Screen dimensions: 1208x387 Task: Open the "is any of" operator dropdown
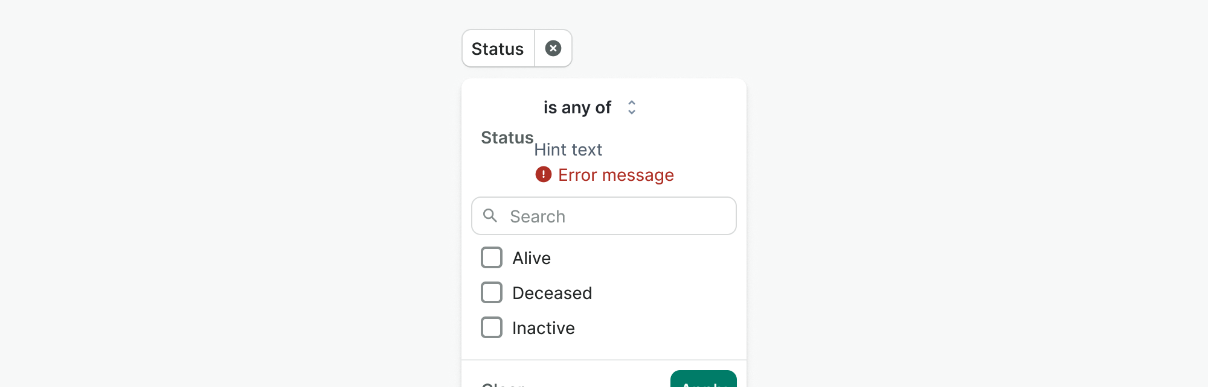pyautogui.click(x=577, y=107)
